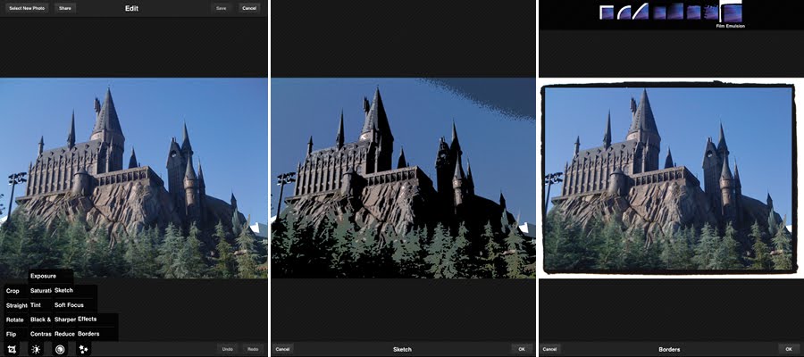Choose Black & White from the adjustments menu

click(40, 320)
